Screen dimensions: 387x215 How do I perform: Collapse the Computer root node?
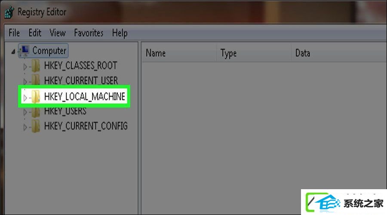[13, 51]
